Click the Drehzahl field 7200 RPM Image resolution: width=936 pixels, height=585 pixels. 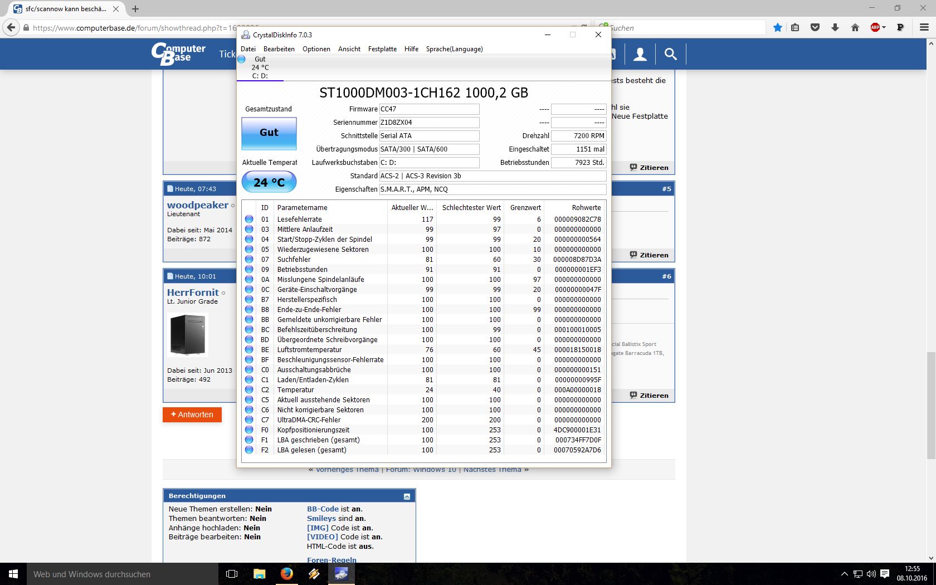(578, 136)
